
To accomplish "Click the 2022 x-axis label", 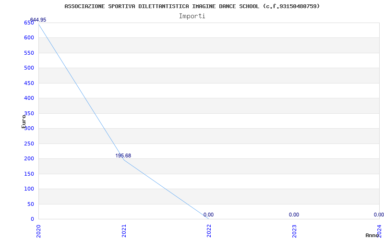I will (x=209, y=231).
